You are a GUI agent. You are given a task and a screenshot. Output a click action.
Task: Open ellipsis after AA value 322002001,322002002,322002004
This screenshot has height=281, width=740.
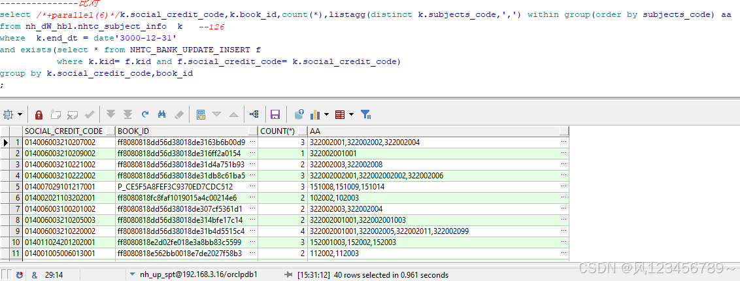click(x=564, y=142)
